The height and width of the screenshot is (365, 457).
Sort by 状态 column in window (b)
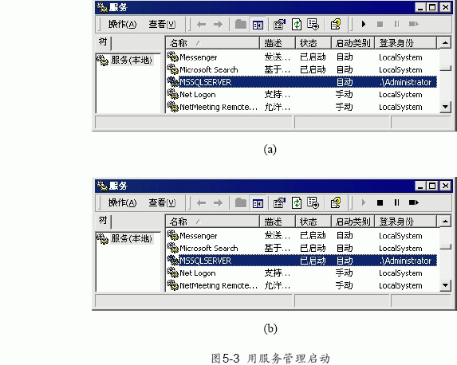313,222
